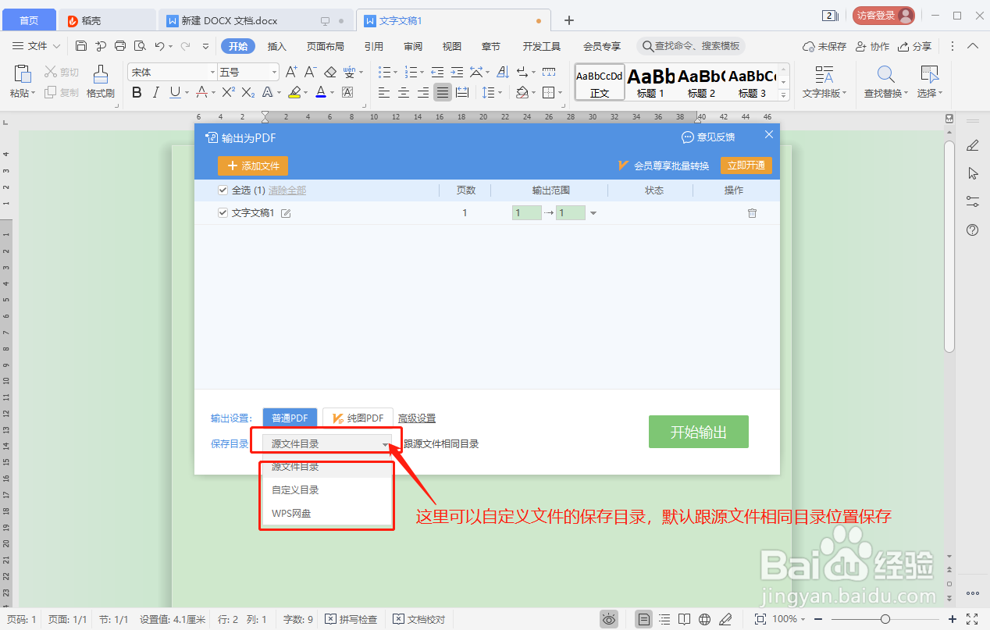Screen dimensions: 990x630
Task: Rename 文字文稿1 with the edit icon
Action: point(286,213)
